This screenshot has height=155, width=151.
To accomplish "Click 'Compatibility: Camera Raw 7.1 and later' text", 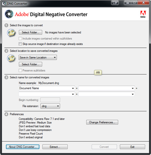I will (x=42, y=119).
